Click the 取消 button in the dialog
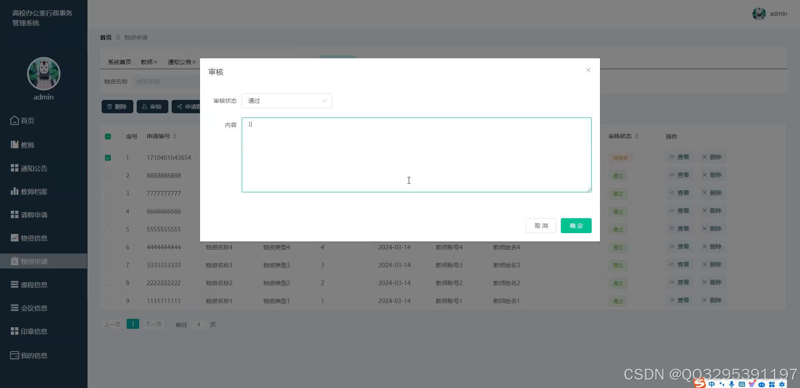Screen dimensions: 800x388 (x=541, y=226)
